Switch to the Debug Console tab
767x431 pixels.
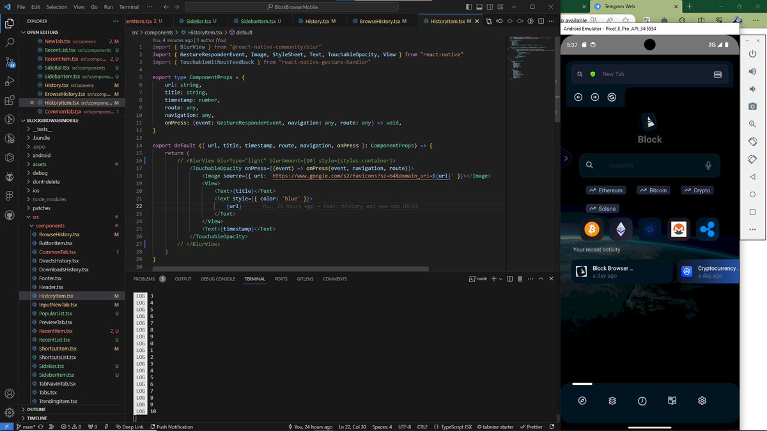click(x=218, y=279)
